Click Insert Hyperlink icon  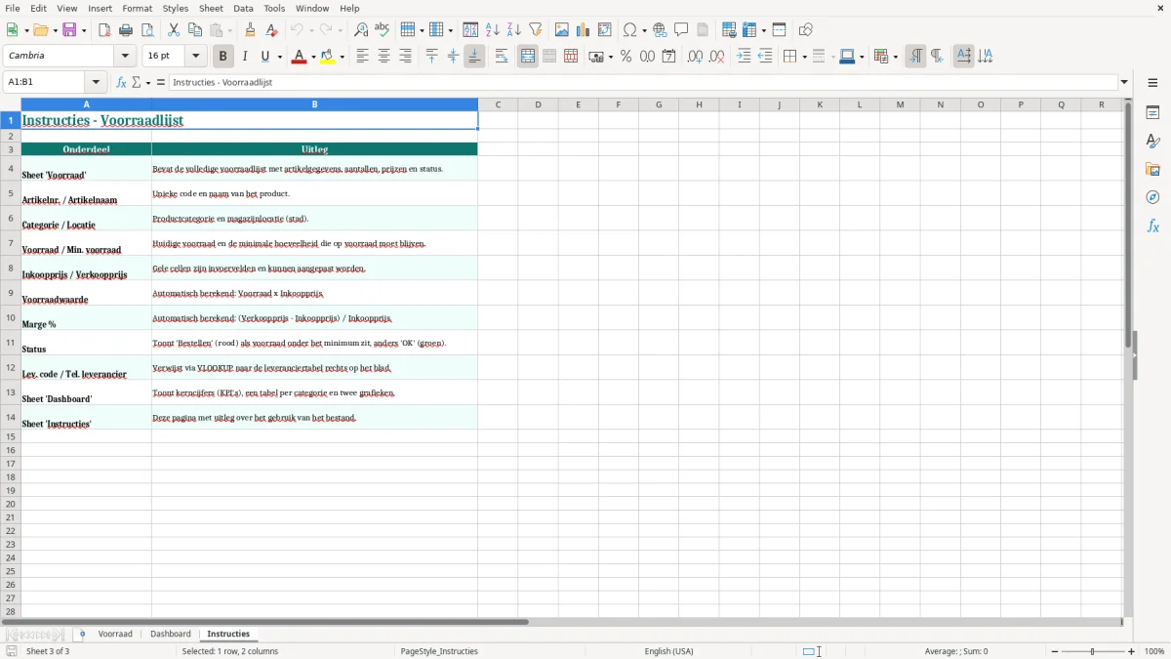pos(660,30)
